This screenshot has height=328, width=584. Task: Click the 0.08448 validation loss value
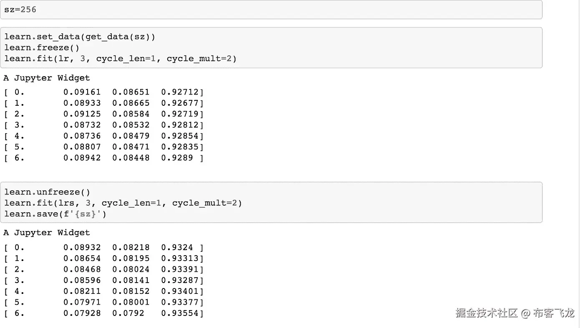click(131, 158)
